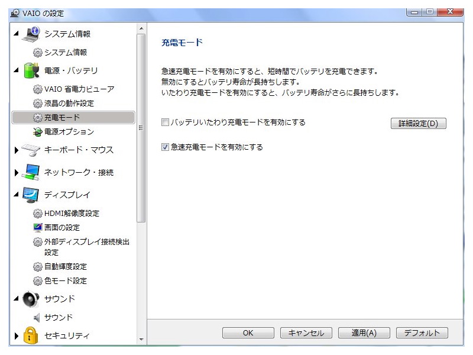Click small speaker icon beside サウンド sub-item
The height and width of the screenshot is (355, 473).
[37, 318]
